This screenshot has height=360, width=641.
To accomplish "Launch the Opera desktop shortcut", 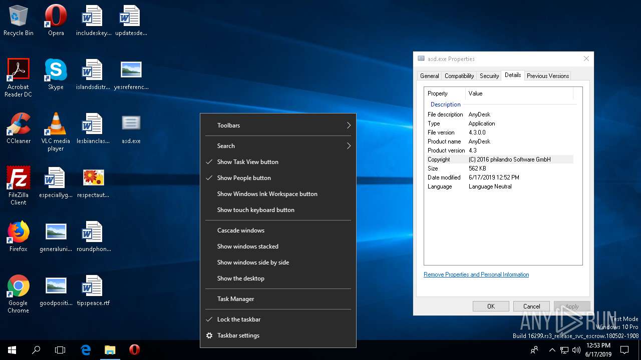I will [x=56, y=20].
